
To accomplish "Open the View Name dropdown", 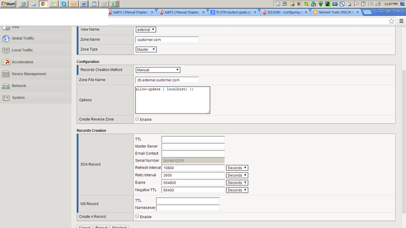I will (145, 30).
